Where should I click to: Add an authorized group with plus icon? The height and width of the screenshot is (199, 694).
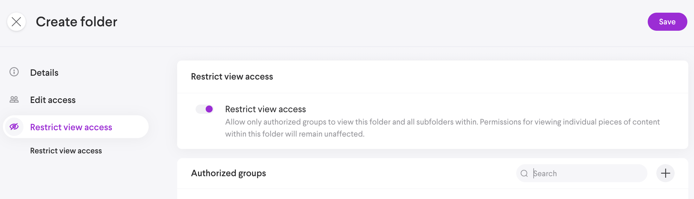[665, 173]
